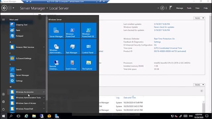Screen dimensions: 212x119
Task: Click the taskbar clock showing 4:59 PM
Action: coord(199,116)
